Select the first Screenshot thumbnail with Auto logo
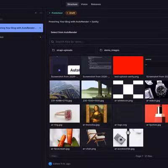The height and width of the screenshot is (168, 168). pos(65,65)
